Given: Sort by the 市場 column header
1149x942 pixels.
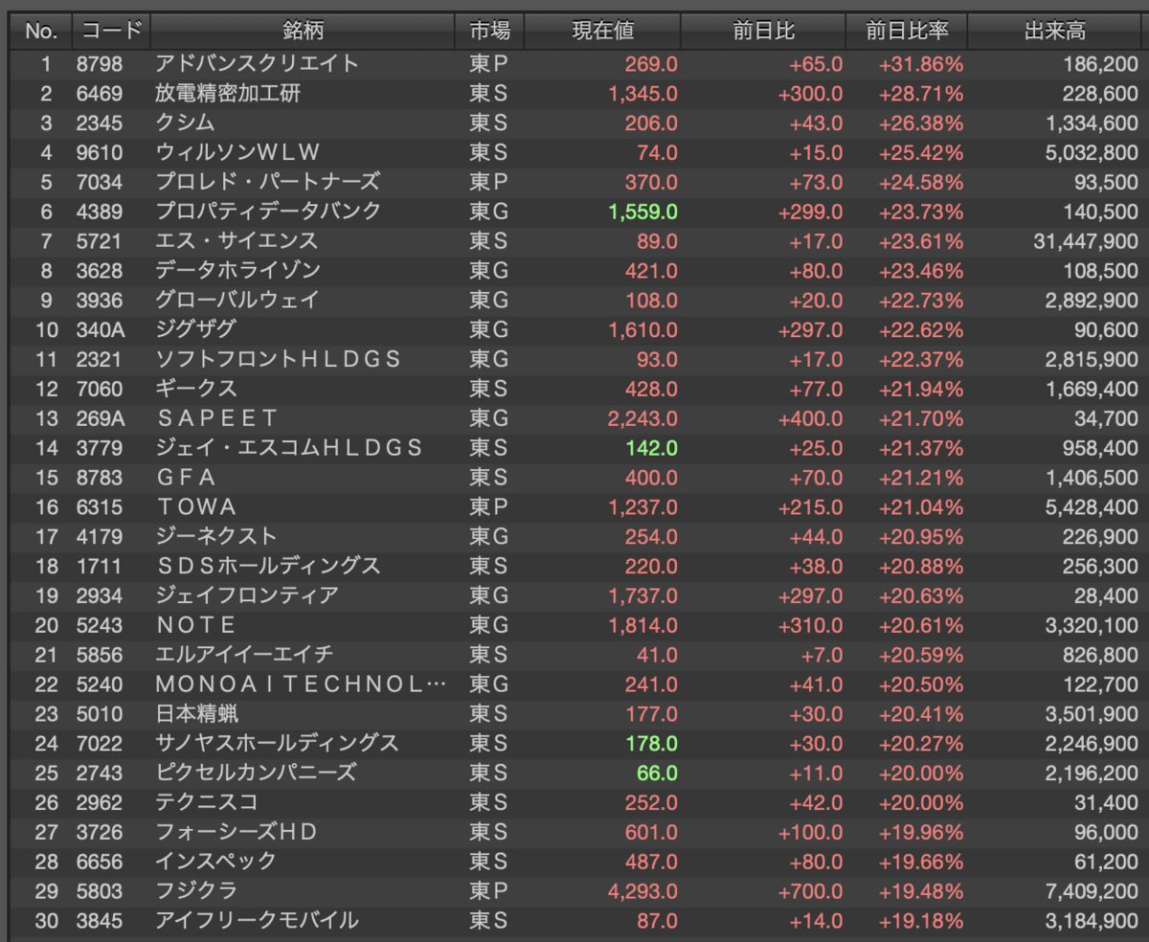Looking at the screenshot, I should [489, 32].
